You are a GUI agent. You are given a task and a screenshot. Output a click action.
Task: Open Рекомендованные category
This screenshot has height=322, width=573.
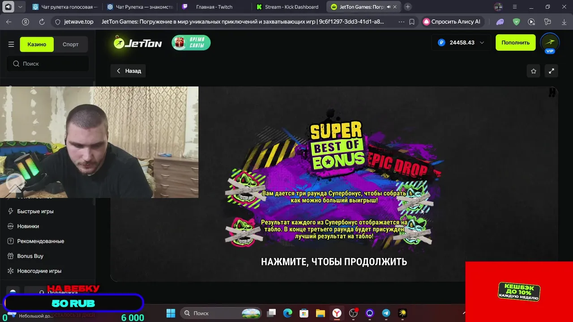pyautogui.click(x=41, y=241)
